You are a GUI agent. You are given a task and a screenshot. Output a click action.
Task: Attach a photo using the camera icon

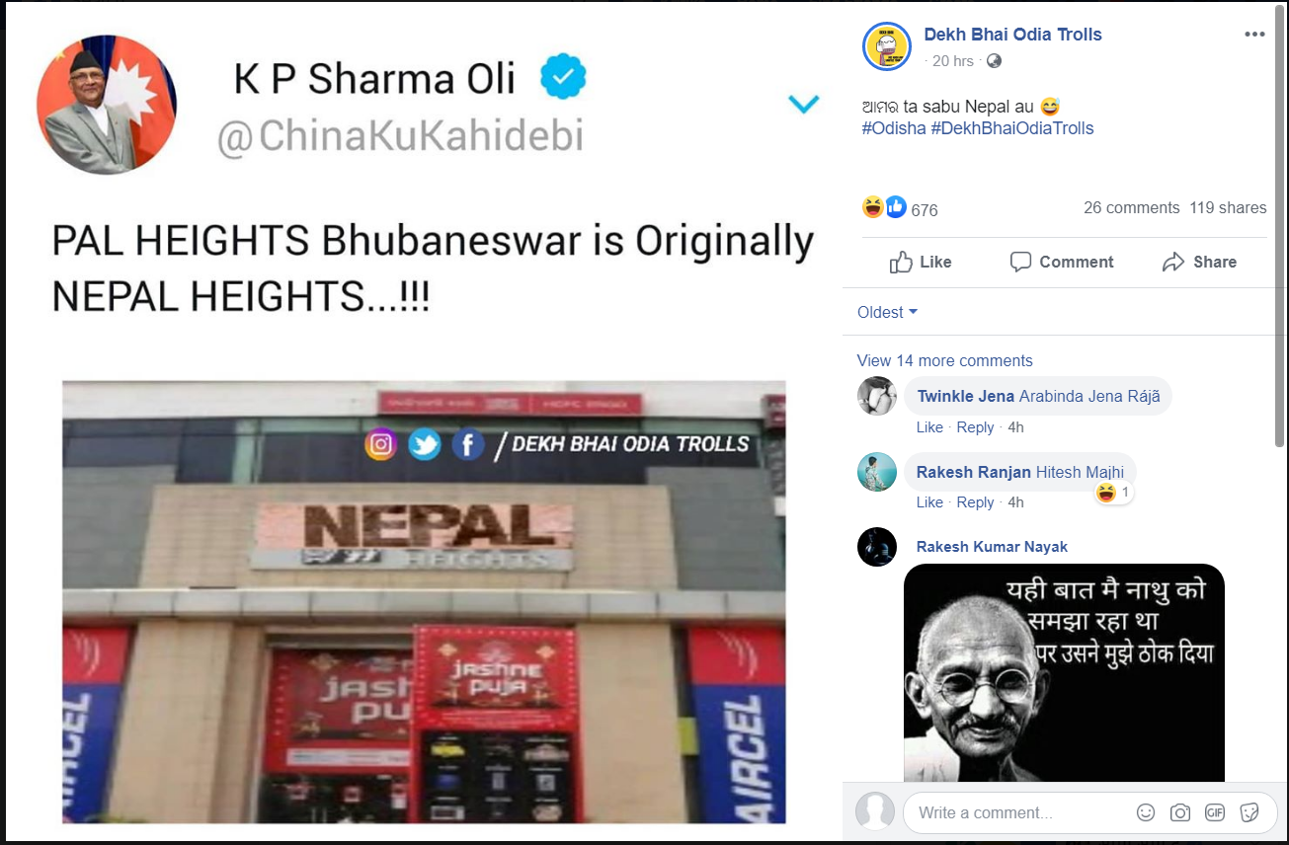[x=1180, y=812]
